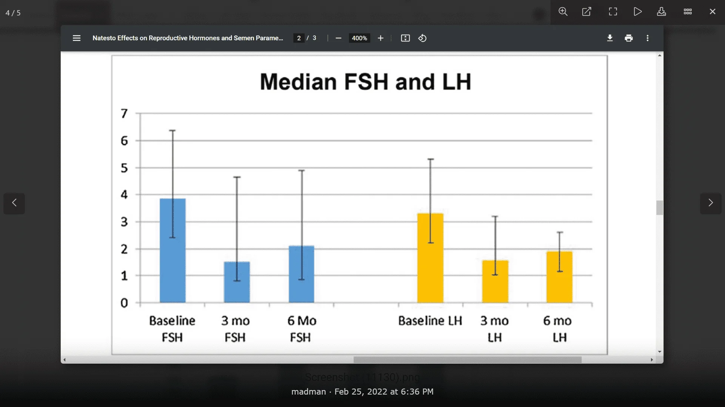Go to next image arrow
Viewport: 725px width, 407px height.
click(711, 203)
